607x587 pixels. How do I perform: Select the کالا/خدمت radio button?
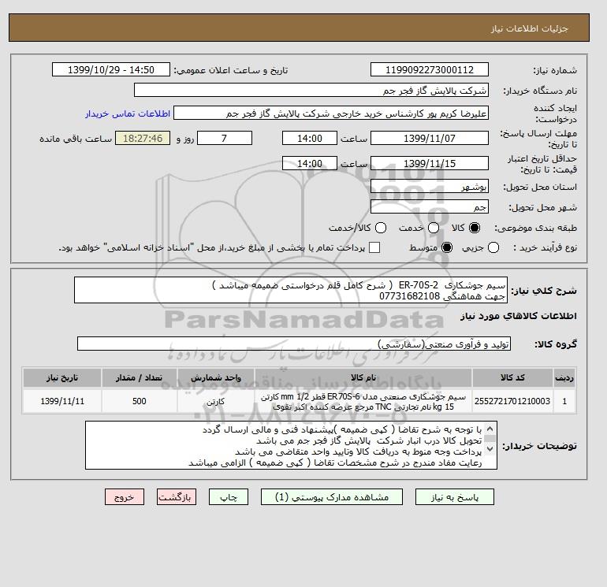[381, 228]
